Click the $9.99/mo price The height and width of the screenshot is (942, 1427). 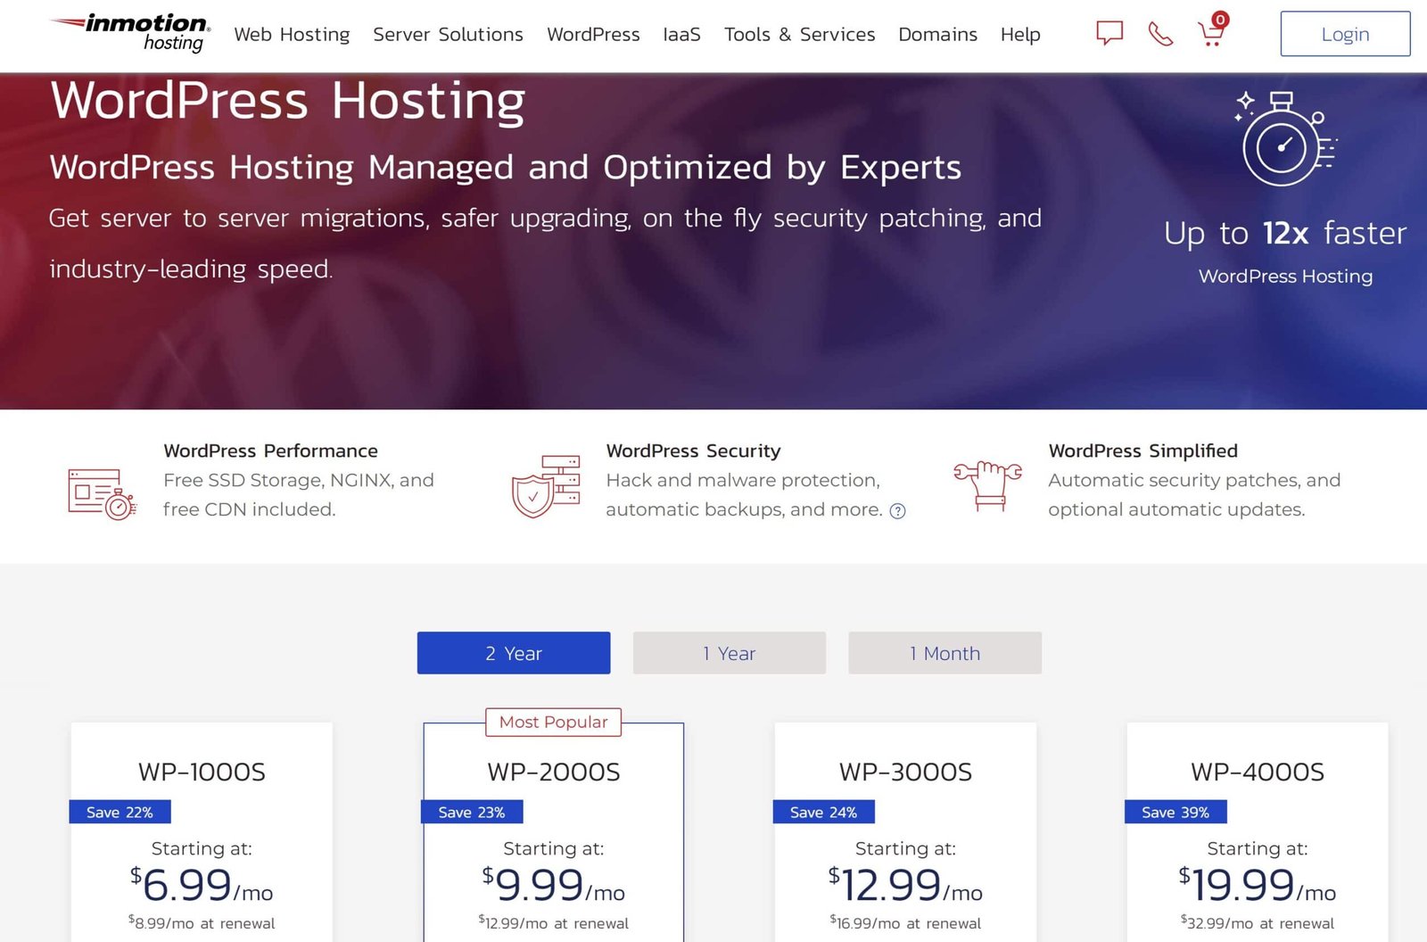click(553, 885)
